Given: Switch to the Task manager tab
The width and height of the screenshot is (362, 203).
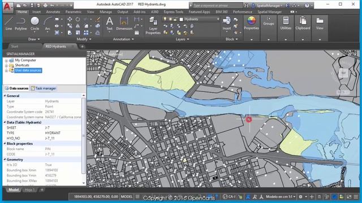Looking at the screenshot, I should tap(44, 89).
